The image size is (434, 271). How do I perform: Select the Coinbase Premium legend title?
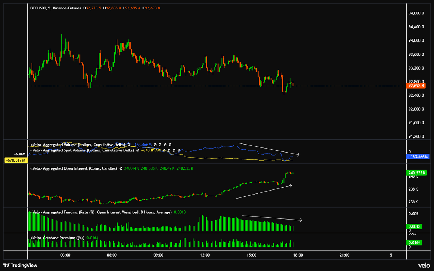pos(59,237)
